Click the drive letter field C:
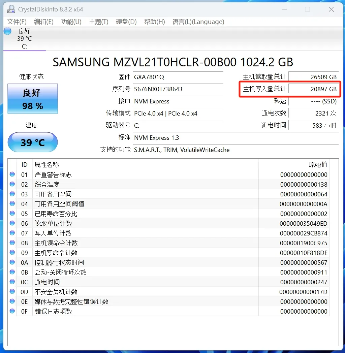This screenshot has width=345, height=353. (178, 126)
